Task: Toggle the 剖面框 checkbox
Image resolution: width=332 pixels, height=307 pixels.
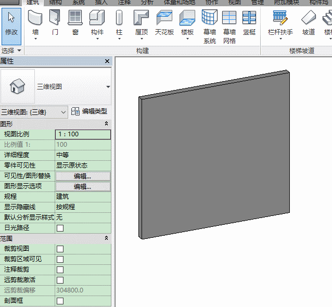Action: pyautogui.click(x=60, y=301)
